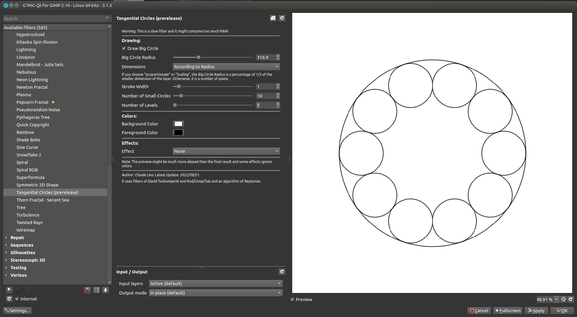Uncheck the Draw Big Circle checkbox

[124, 48]
